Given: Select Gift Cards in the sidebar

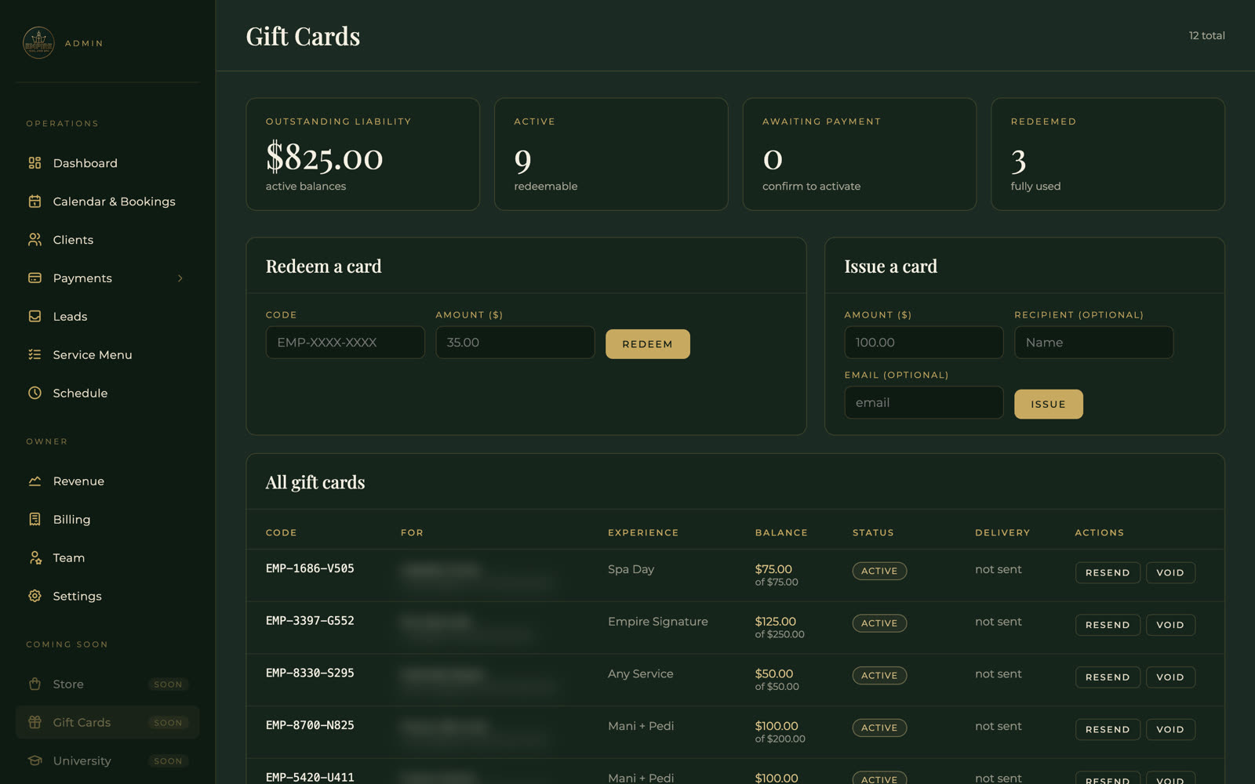Looking at the screenshot, I should [107, 723].
